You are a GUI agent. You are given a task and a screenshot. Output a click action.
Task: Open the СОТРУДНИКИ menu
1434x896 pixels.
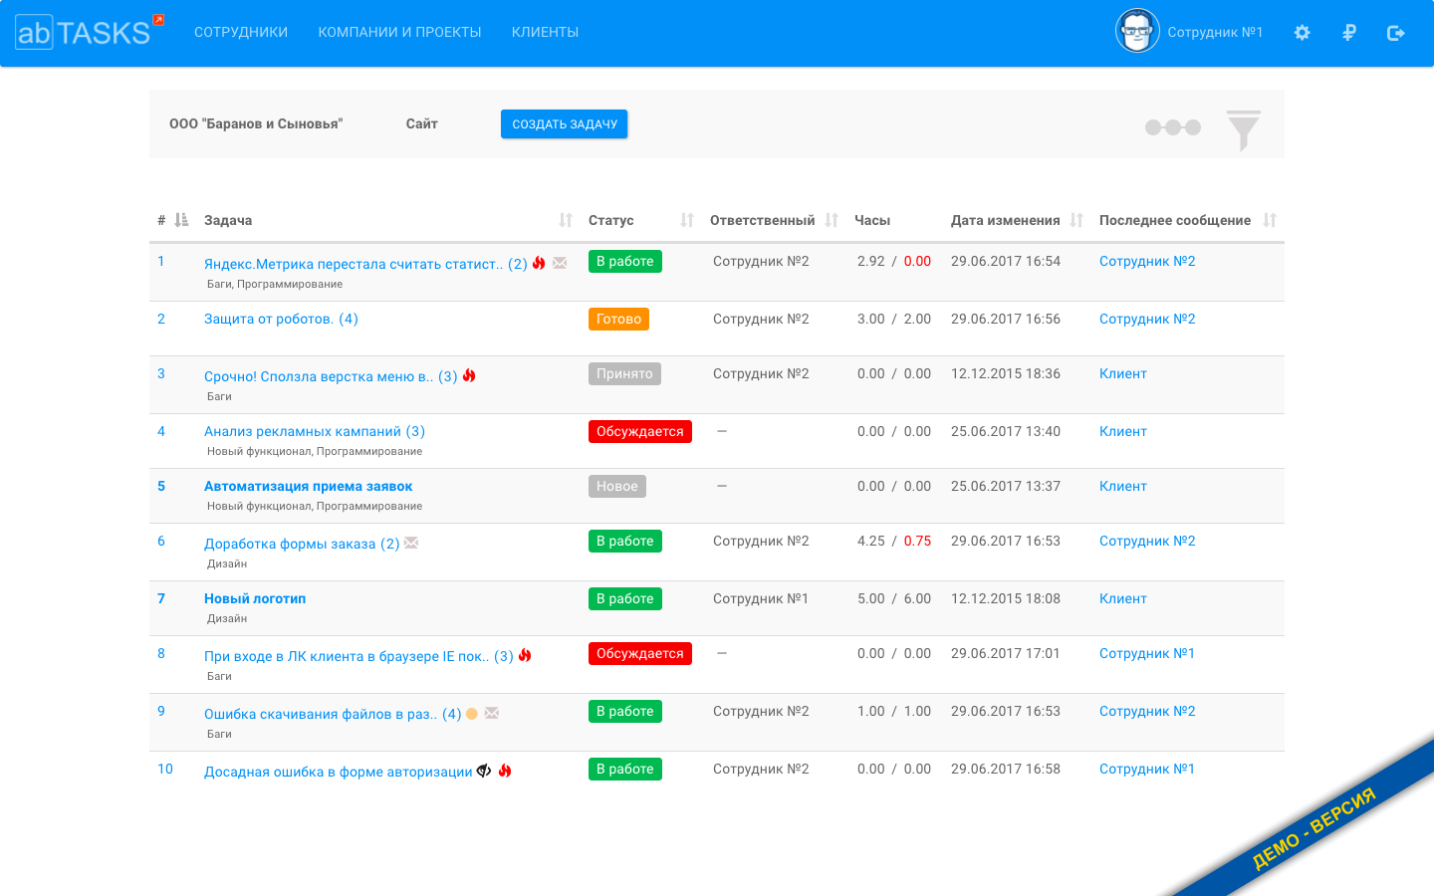(240, 32)
